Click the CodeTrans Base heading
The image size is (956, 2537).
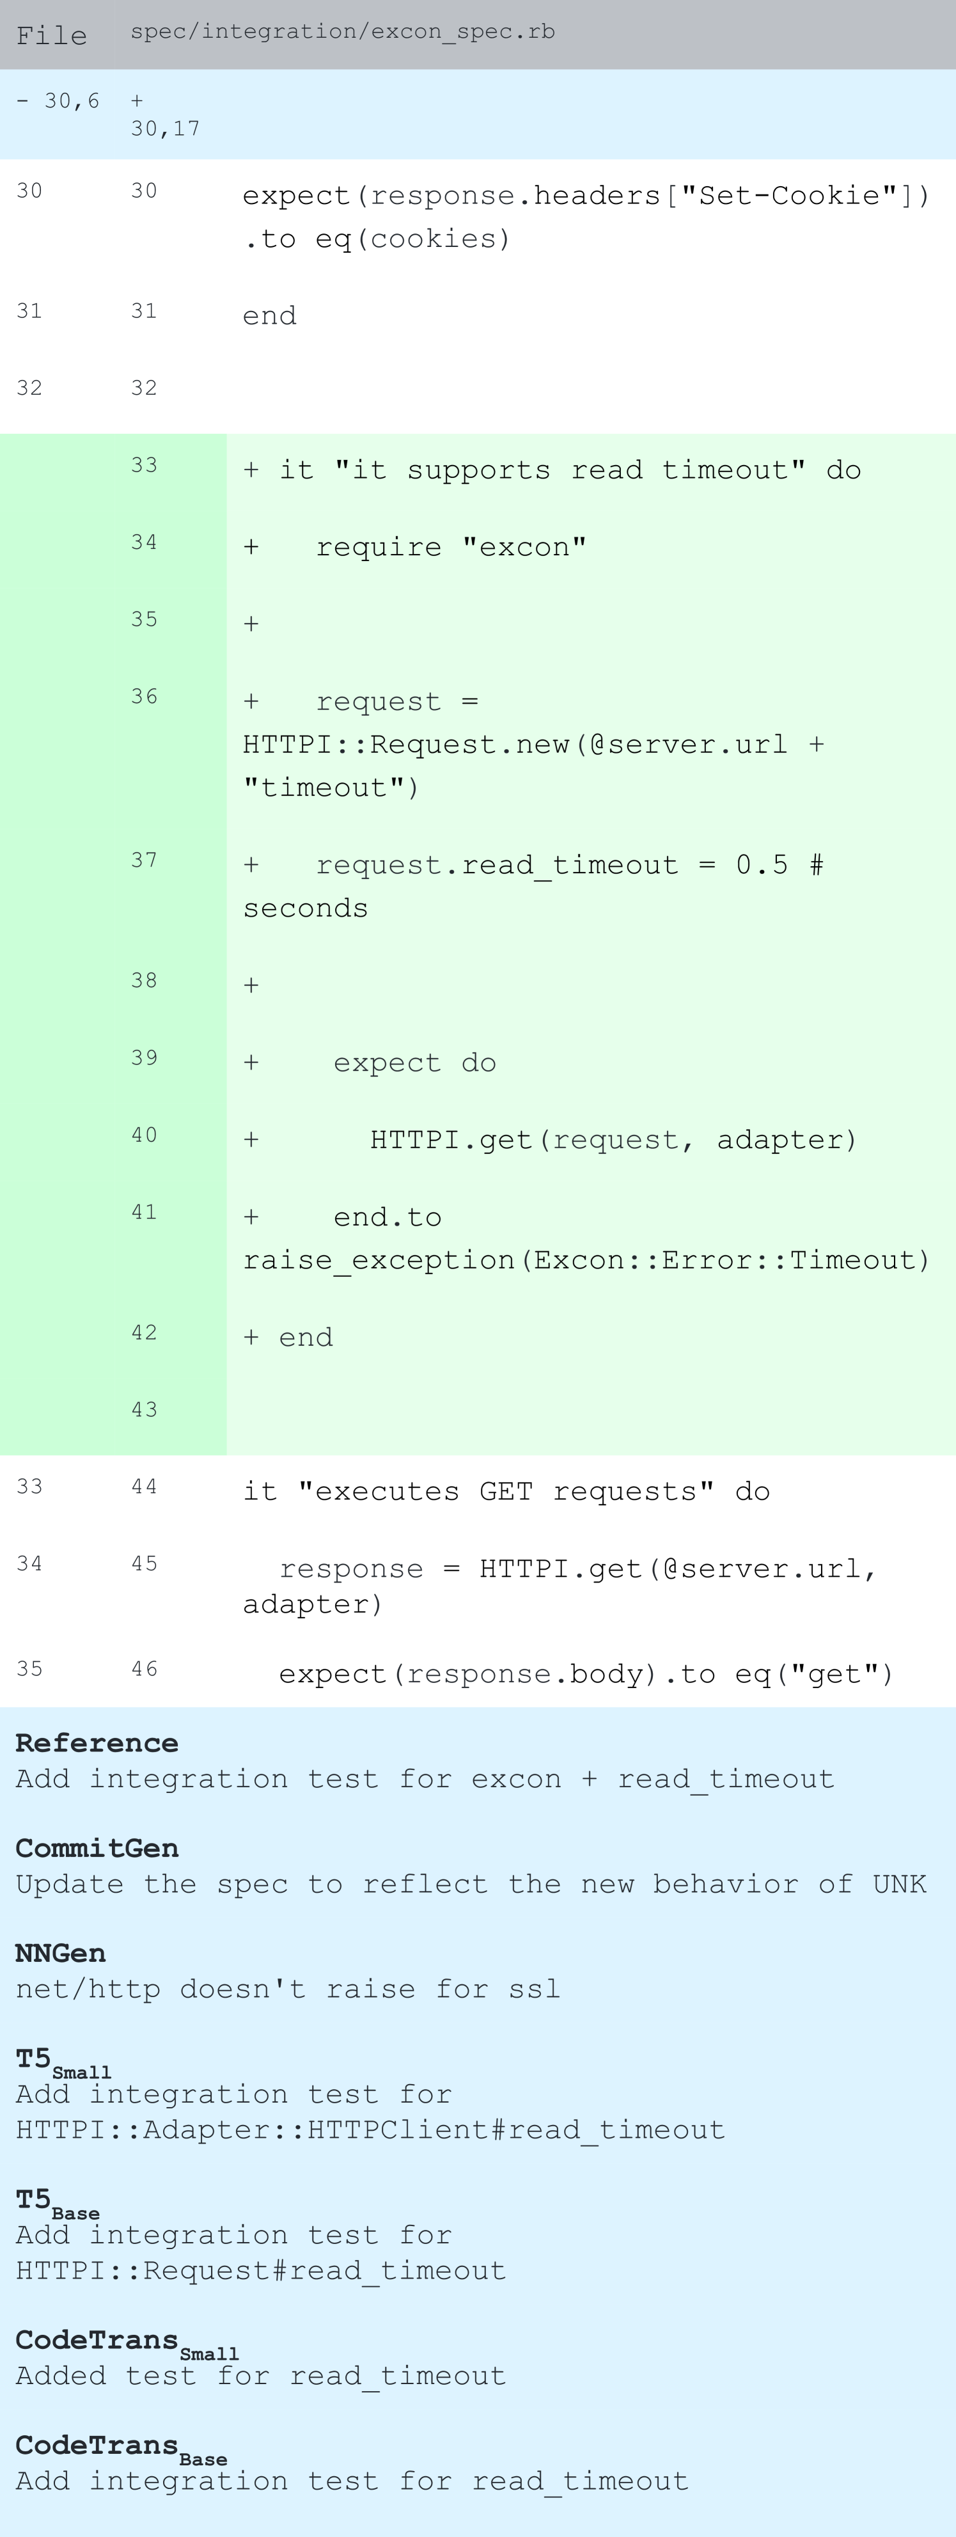point(120,2447)
